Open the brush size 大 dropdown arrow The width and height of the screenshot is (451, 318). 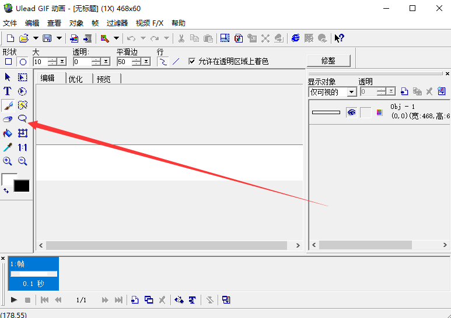point(62,62)
